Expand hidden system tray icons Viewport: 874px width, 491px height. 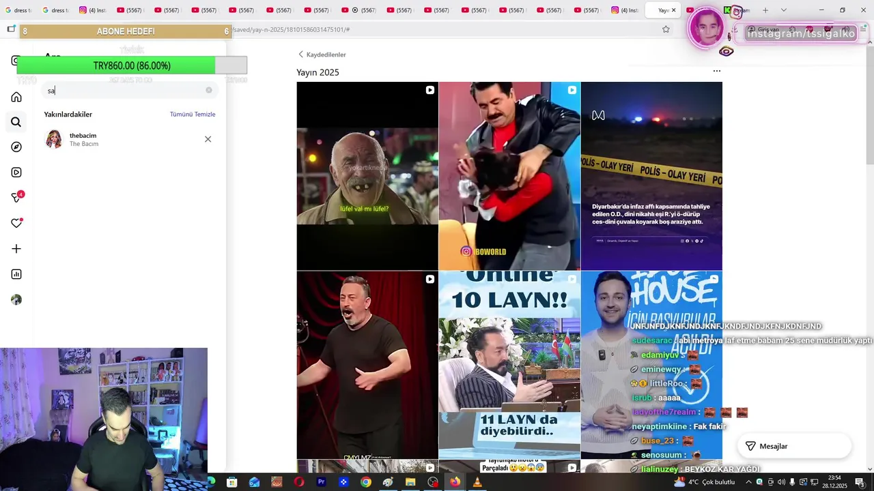tap(749, 482)
